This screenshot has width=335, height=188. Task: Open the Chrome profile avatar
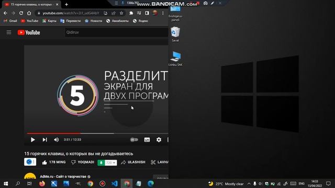pyautogui.click(x=155, y=13)
